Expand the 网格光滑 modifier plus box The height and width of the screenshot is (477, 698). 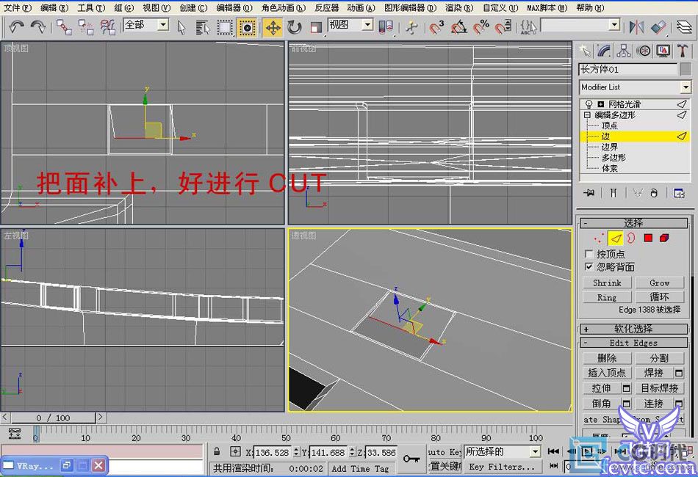[x=600, y=104]
